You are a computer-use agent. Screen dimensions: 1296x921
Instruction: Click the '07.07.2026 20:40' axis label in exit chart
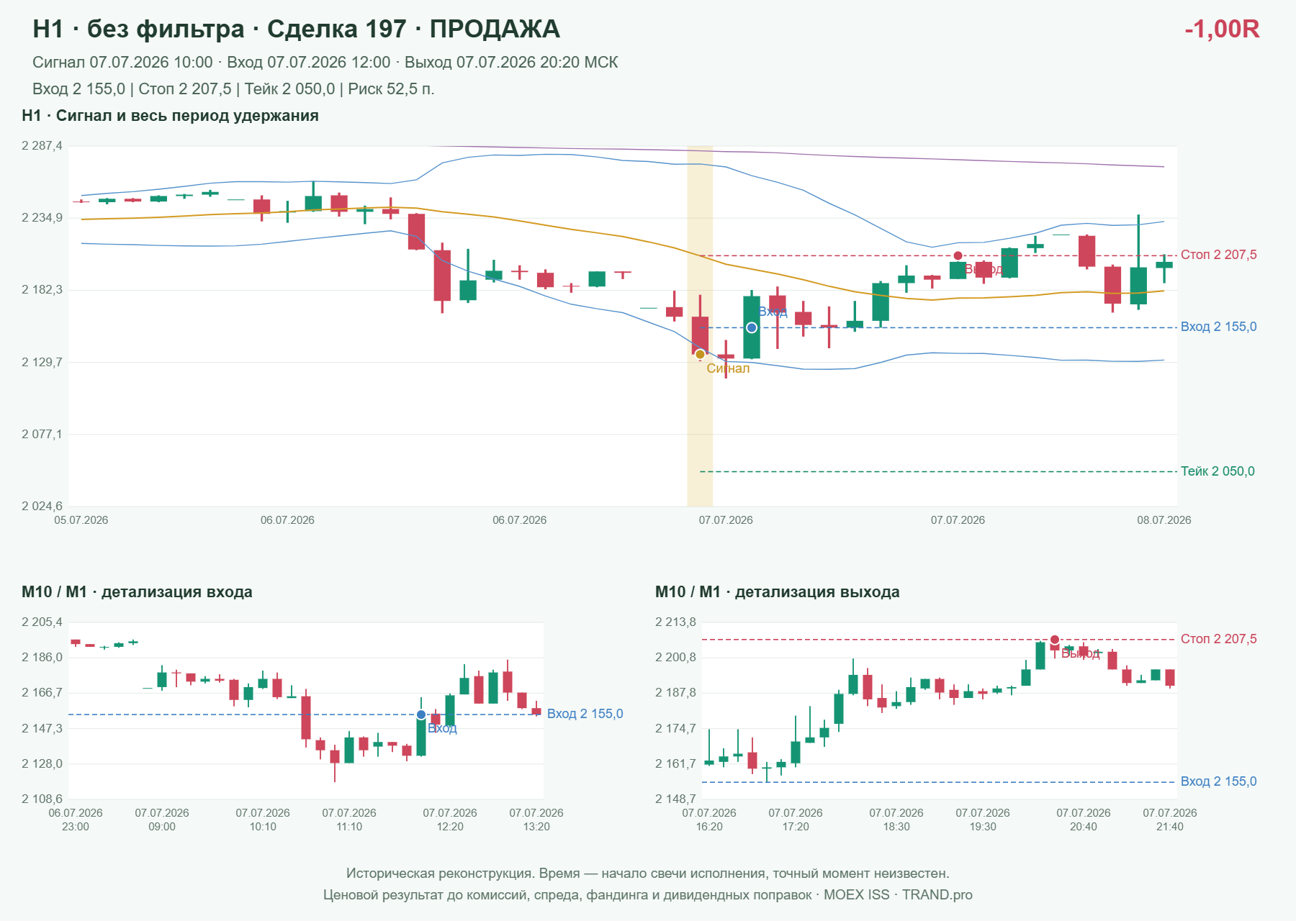pyautogui.click(x=1084, y=820)
